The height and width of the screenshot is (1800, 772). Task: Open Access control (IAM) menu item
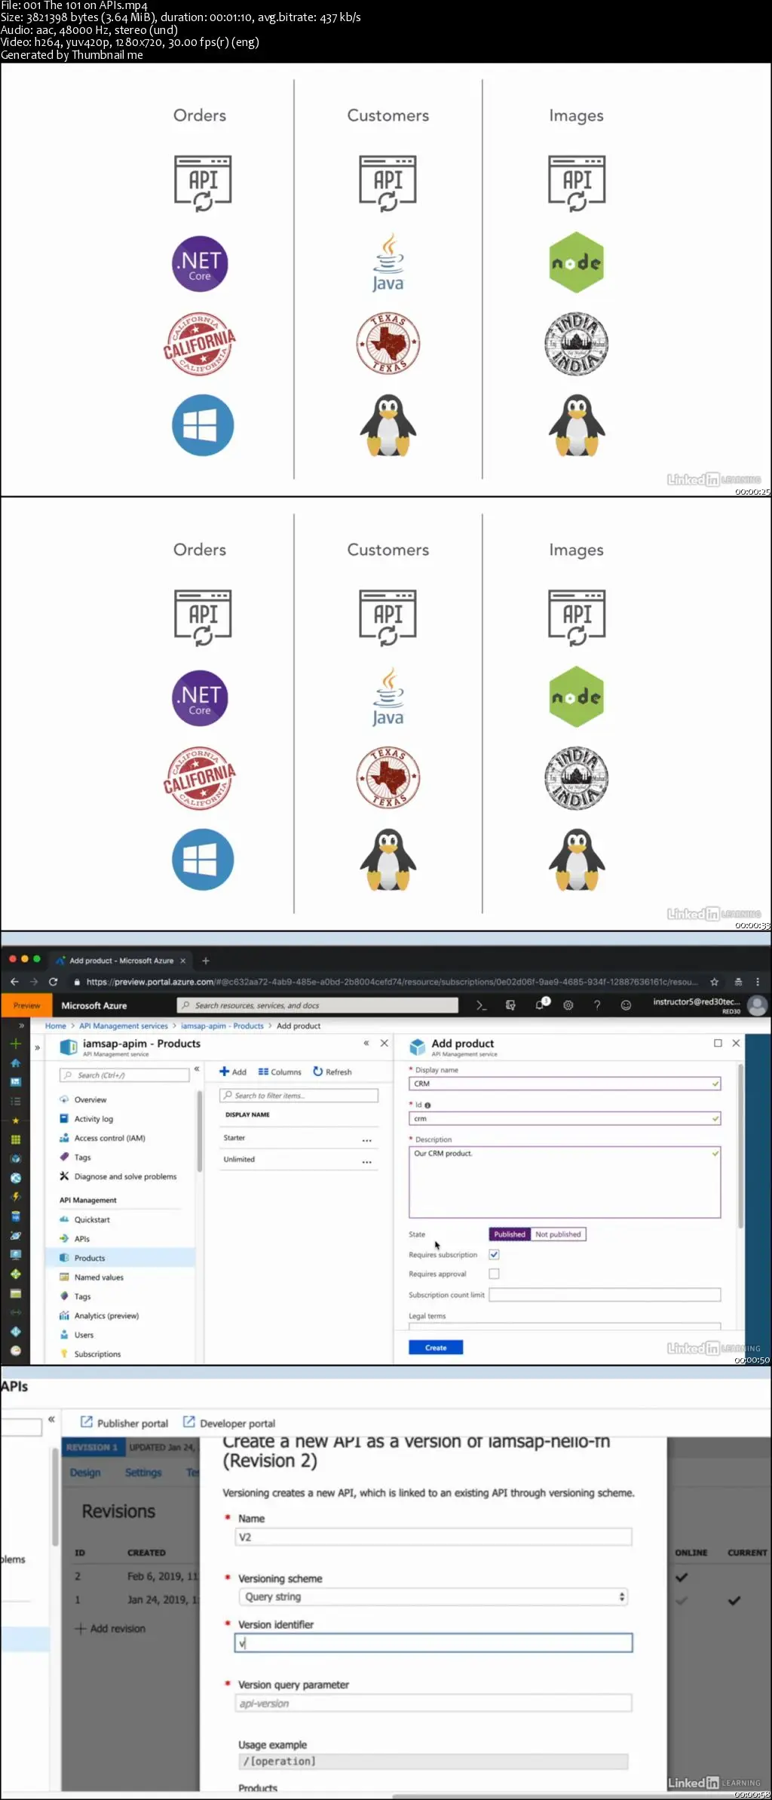pos(109,1138)
